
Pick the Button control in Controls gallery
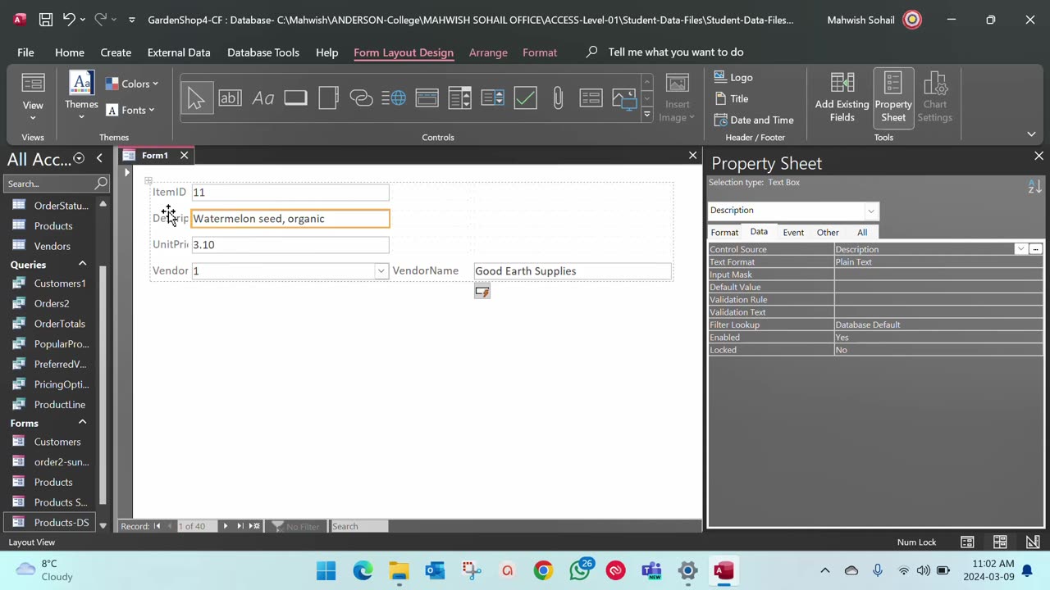pos(295,98)
